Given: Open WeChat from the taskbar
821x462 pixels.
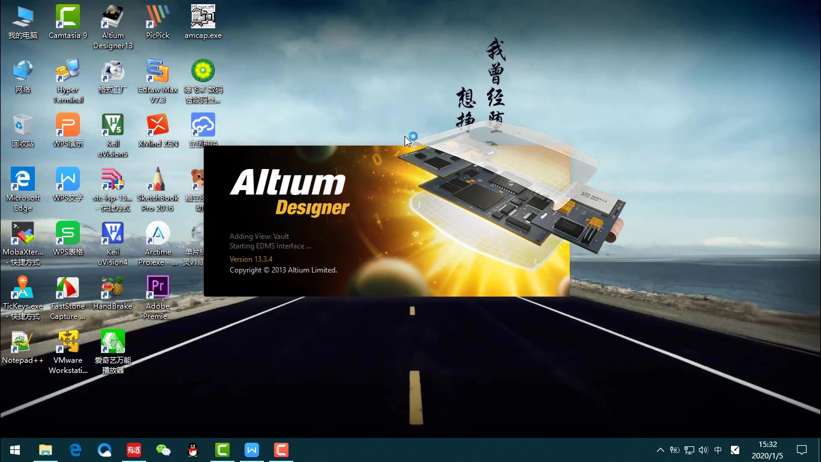Looking at the screenshot, I should click(163, 450).
